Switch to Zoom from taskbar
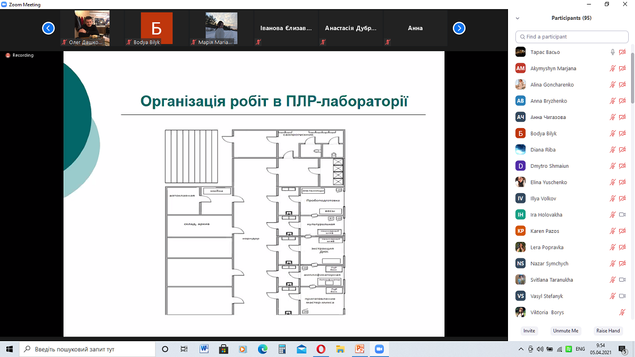Image resolution: width=635 pixels, height=357 pixels. point(379,349)
